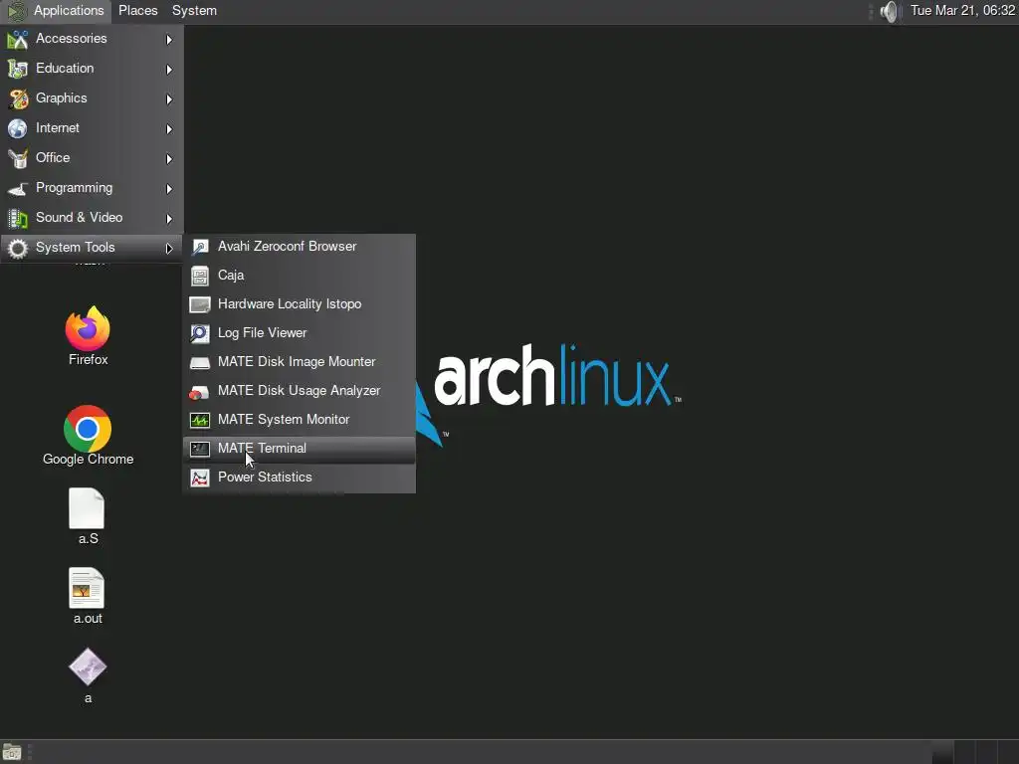Viewport: 1019px width, 764px height.
Task: Select MATE System Monitor text
Action: 284,419
